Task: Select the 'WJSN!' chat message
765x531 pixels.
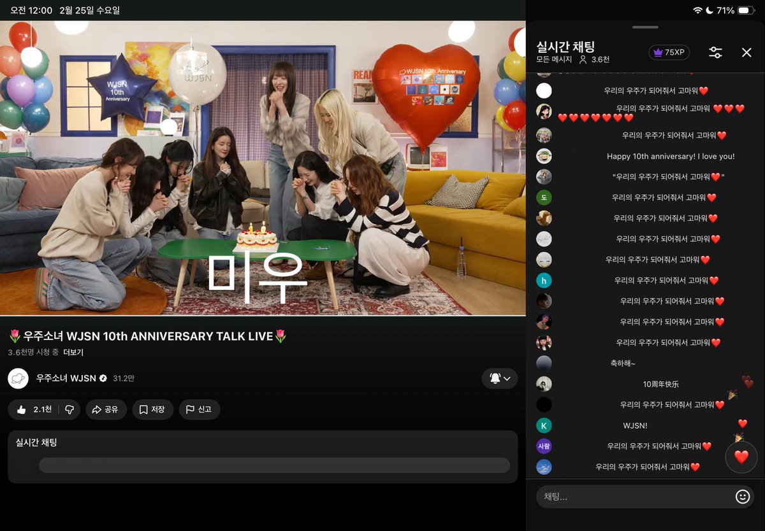Action: point(635,425)
